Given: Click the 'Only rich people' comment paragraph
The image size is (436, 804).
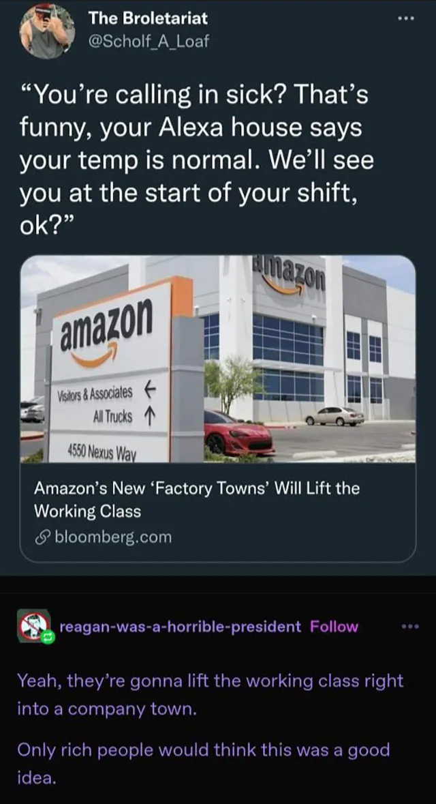Looking at the screenshot, I should pos(204,764).
